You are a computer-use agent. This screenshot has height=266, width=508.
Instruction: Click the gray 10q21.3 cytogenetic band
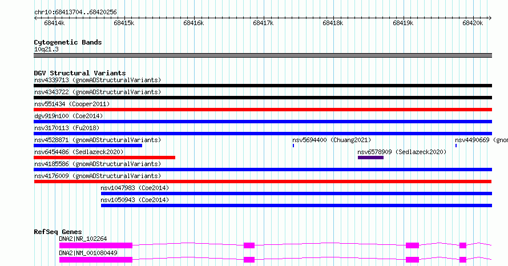pyautogui.click(x=263, y=55)
